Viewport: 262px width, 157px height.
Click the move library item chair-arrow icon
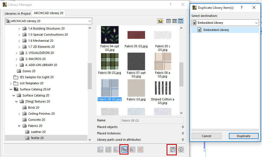pos(132,150)
